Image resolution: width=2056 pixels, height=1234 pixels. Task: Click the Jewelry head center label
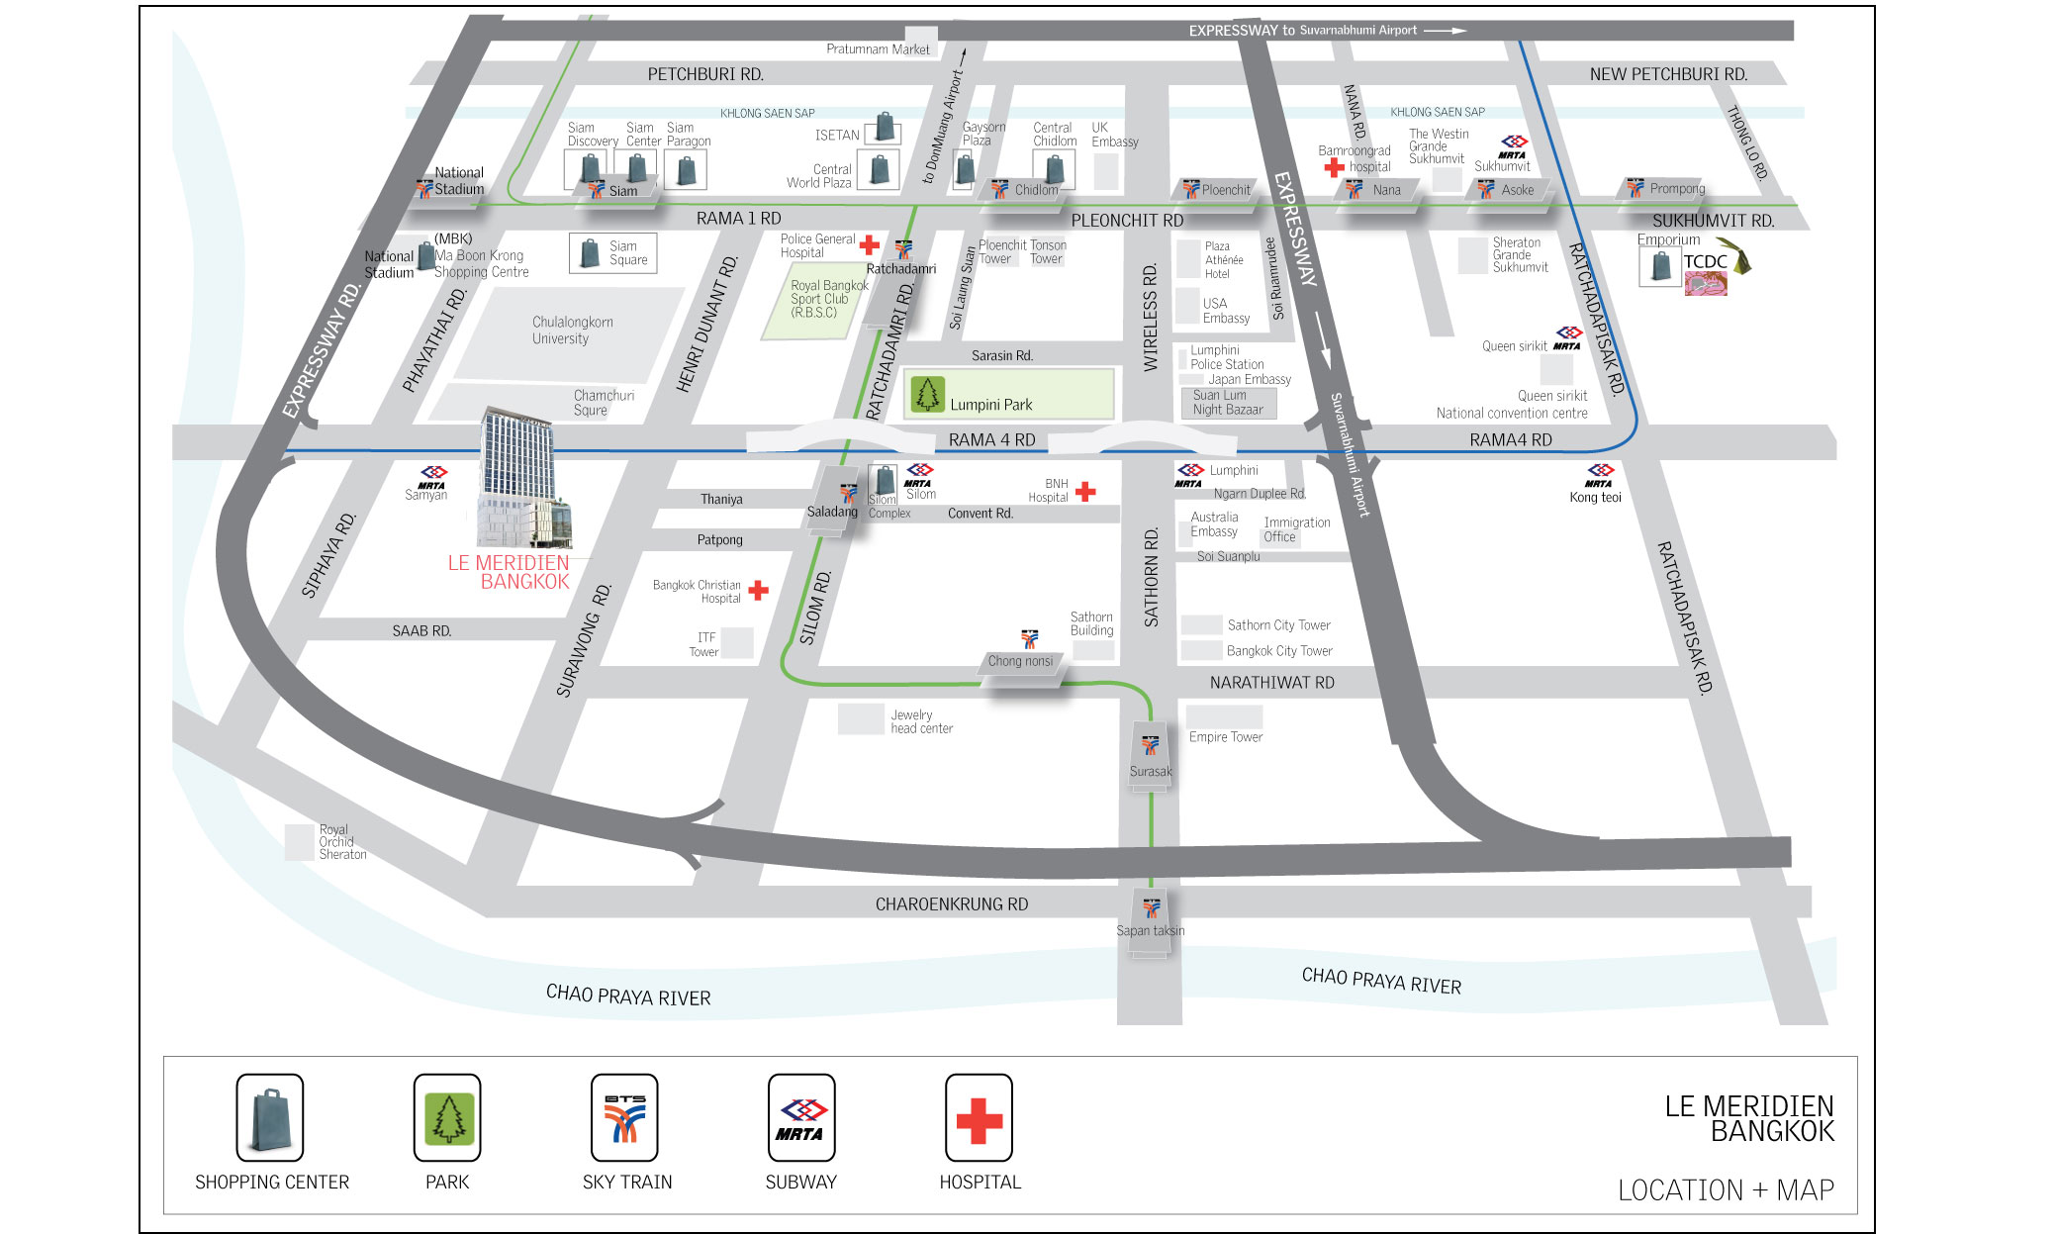coord(921,721)
